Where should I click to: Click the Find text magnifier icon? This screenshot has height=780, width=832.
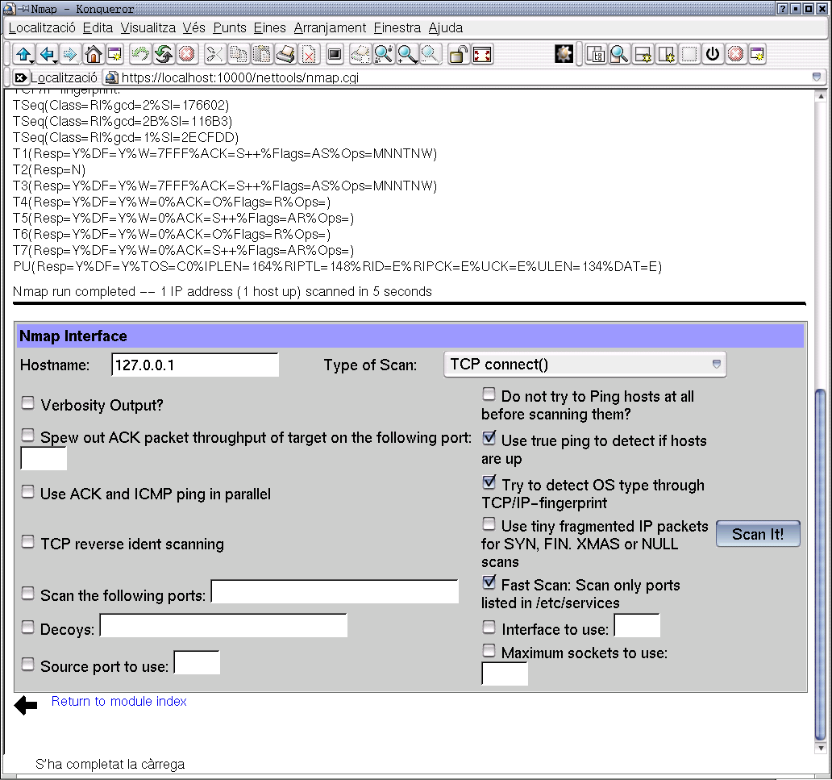point(384,54)
